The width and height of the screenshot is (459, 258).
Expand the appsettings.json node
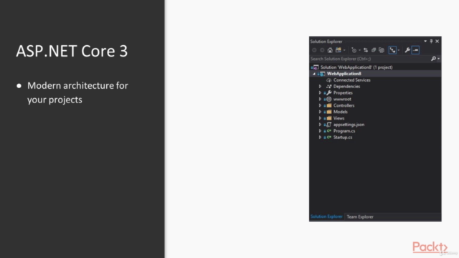[320, 125]
